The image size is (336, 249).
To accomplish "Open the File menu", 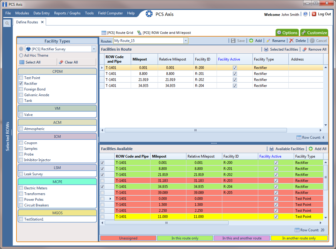I will [x=8, y=13].
